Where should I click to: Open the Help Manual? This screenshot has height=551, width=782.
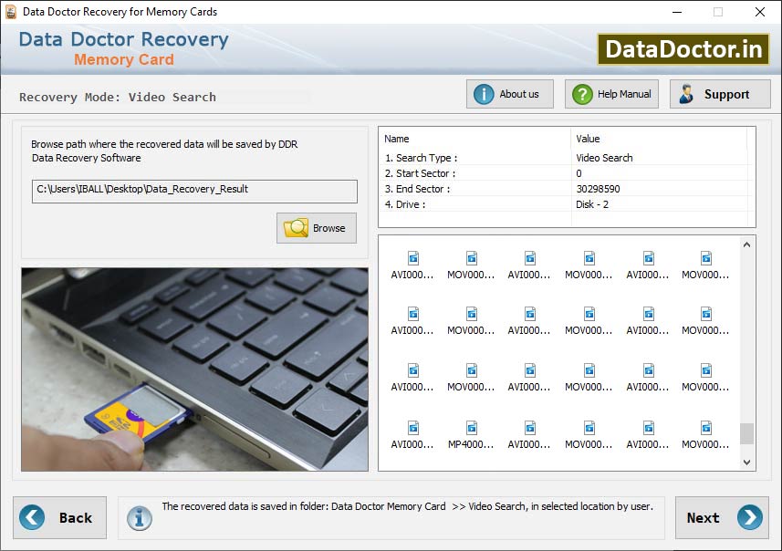(x=610, y=93)
